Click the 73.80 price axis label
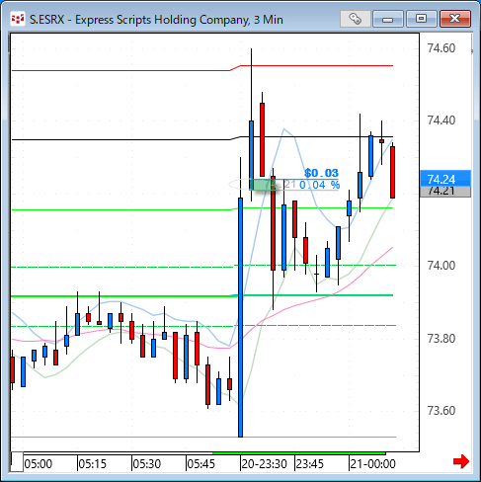This screenshot has width=481, height=482. point(441,339)
